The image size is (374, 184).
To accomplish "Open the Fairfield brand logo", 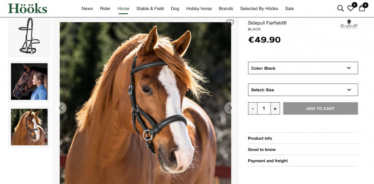I will tap(349, 25).
